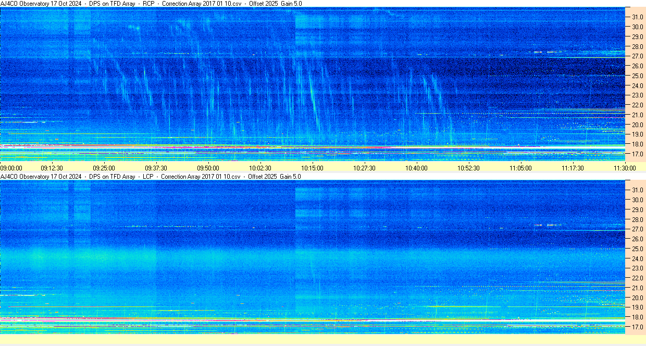Select 28.0 on the LCP frequency axis
This screenshot has width=646, height=346.
coord(638,219)
